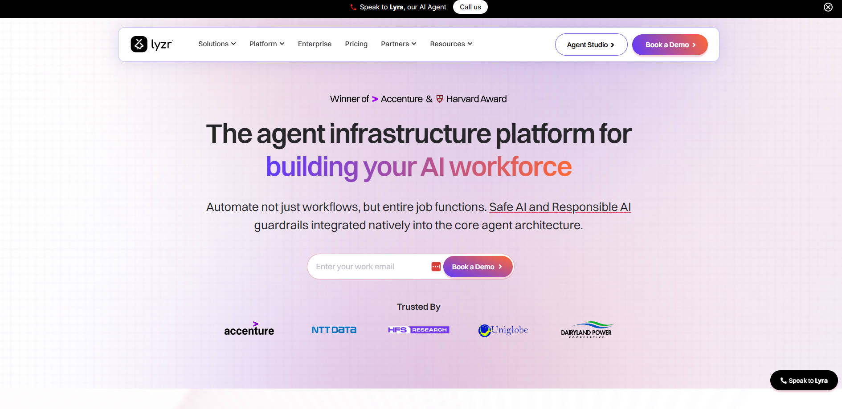
Task: Click the Lyzr logo in navbar
Action: pyautogui.click(x=151, y=45)
